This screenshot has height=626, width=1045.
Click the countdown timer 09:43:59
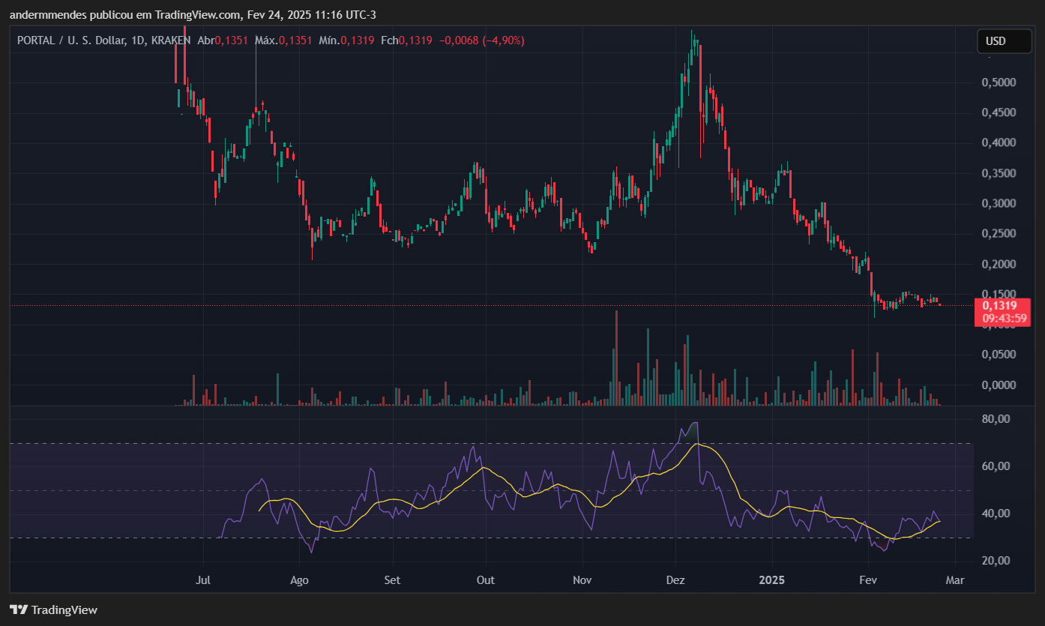pyautogui.click(x=1005, y=319)
